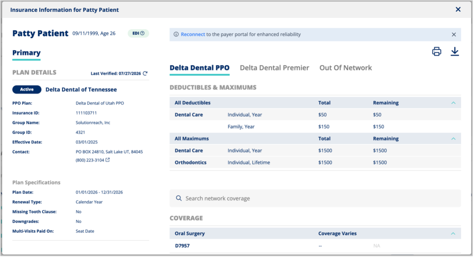Click the Plan Date 01/01/2026 - 12/31/2026
The height and width of the screenshot is (258, 474).
99,192
